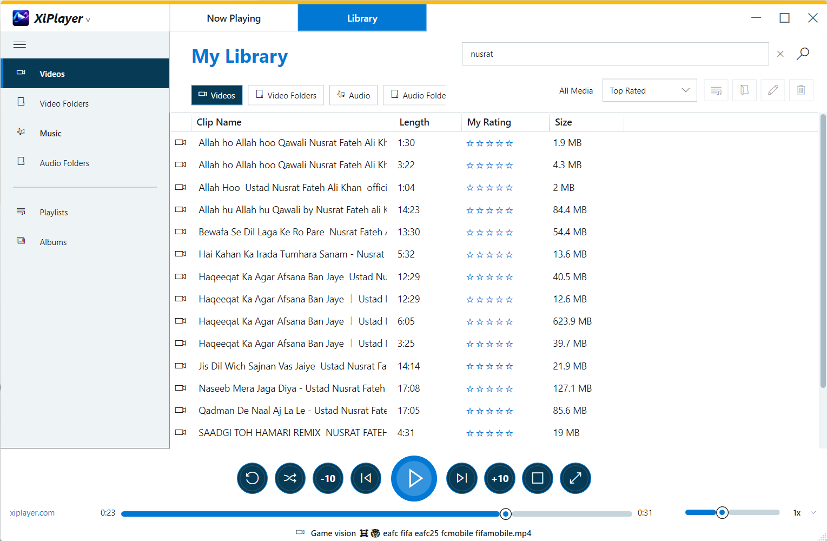Sort by Clip Name column header
Image resolution: width=827 pixels, height=541 pixels.
tap(293, 122)
